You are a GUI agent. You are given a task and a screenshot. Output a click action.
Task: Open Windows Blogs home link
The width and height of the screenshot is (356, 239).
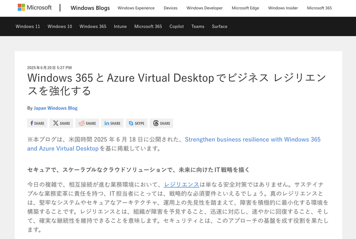(90, 8)
